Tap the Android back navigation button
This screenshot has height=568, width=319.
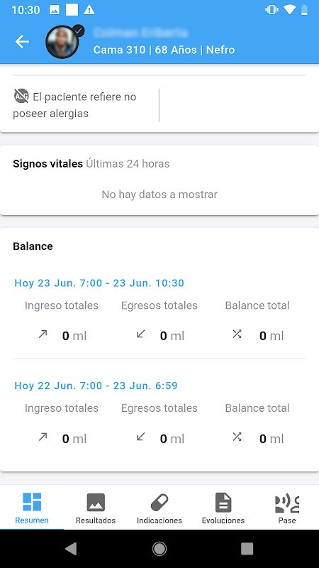71,549
